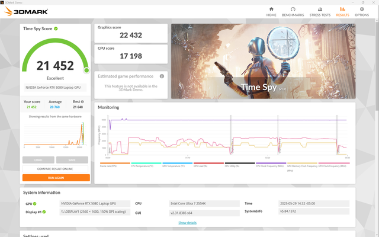Click the SAVE button
Image resolution: width=379 pixels, height=237 pixels.
click(72, 160)
